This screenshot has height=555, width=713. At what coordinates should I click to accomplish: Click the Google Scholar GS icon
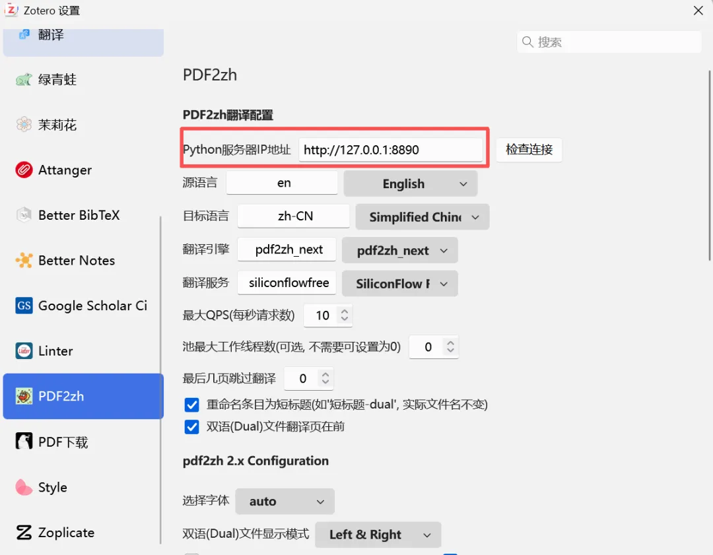click(24, 306)
